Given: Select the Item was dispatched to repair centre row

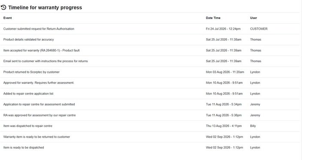Looking at the screenshot, I should [150, 126].
